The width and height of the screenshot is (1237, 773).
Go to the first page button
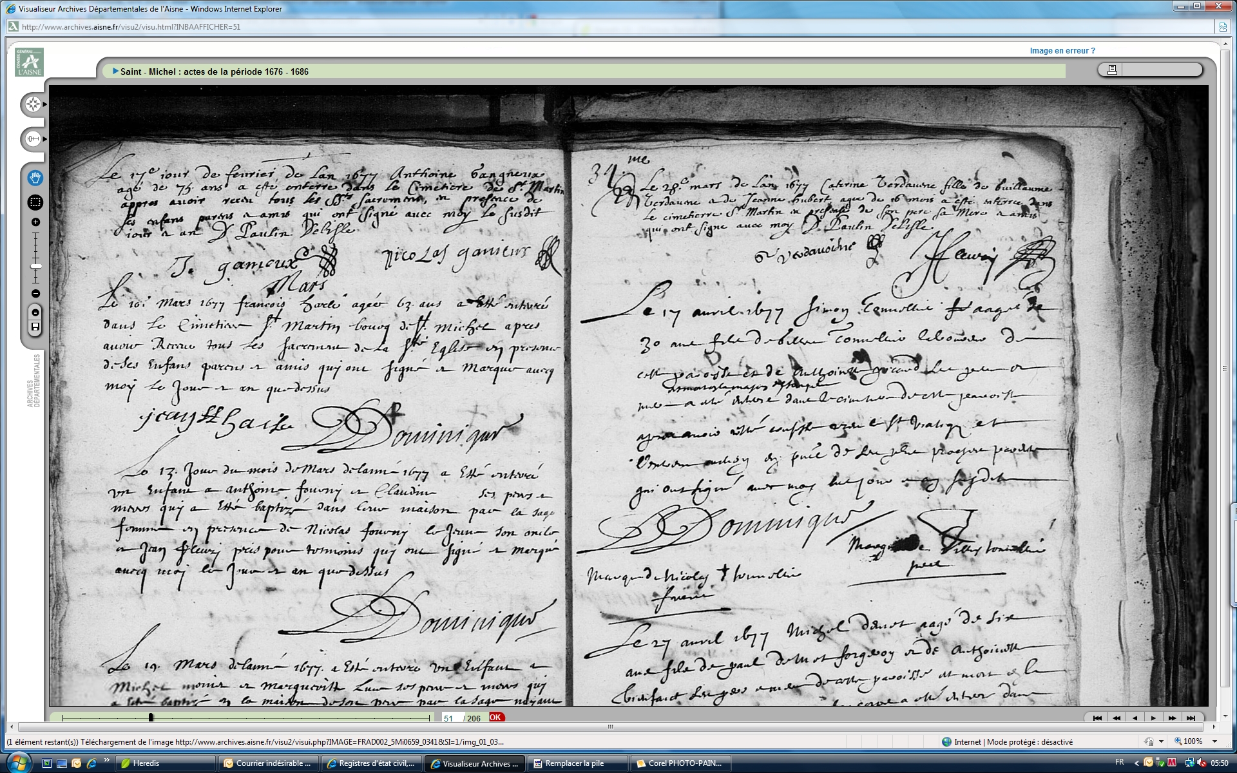click(1097, 718)
